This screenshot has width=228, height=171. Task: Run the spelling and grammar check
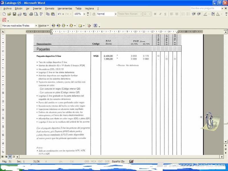41,14
